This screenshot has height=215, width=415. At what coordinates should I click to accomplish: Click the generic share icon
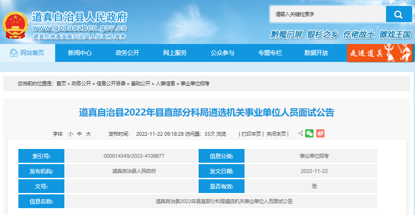pyautogui.click(x=301, y=133)
